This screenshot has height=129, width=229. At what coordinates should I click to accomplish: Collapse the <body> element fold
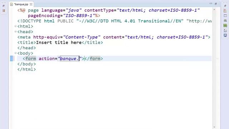15,53
